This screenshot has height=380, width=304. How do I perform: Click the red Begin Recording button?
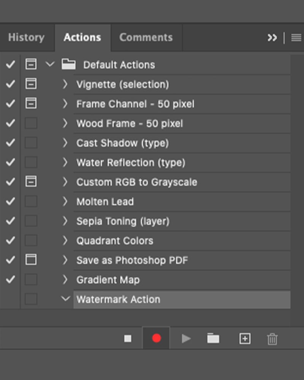(156, 338)
